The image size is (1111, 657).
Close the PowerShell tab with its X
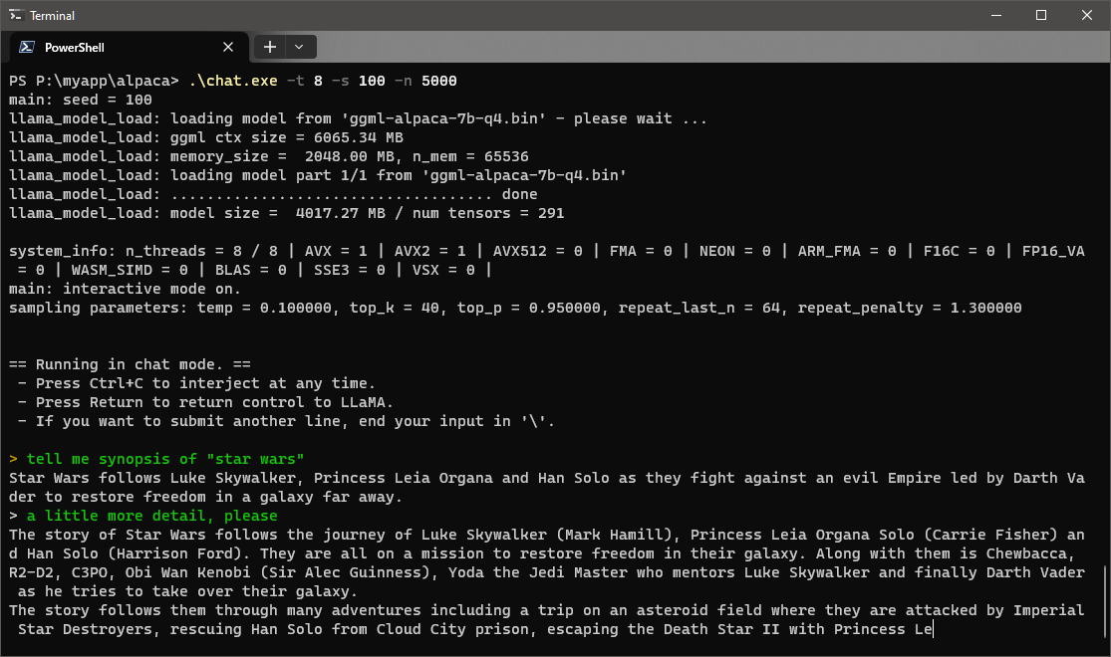[x=227, y=47]
